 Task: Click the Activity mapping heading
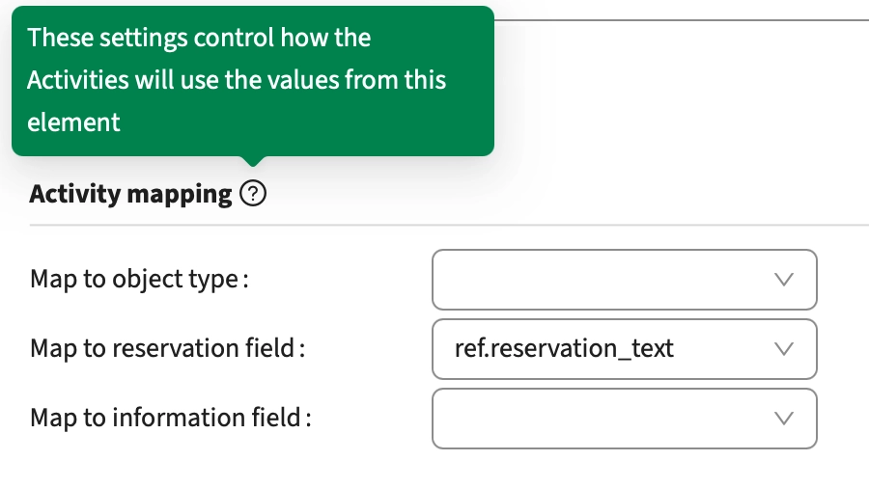[130, 195]
